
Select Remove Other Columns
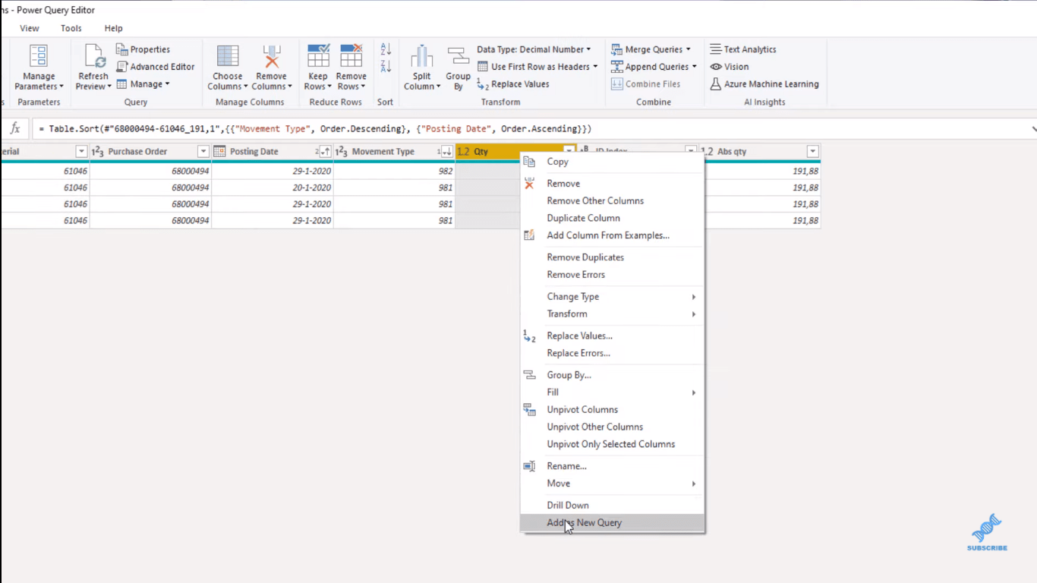pos(613,201)
